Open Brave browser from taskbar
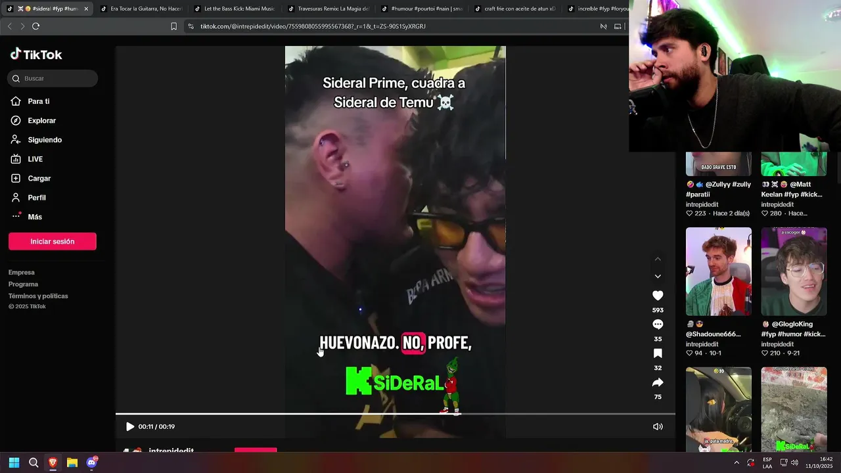 coord(53,462)
